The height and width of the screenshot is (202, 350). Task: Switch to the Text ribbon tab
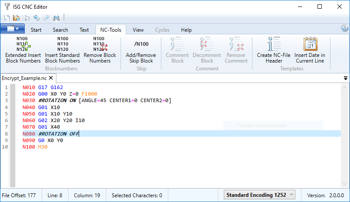coord(84,30)
